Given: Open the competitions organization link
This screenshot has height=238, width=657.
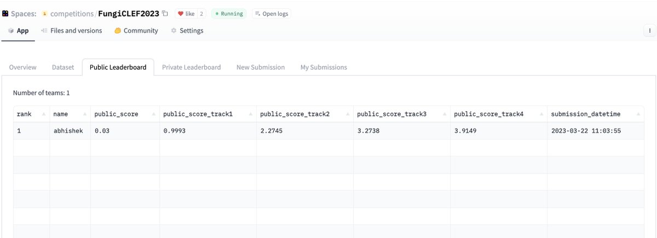Looking at the screenshot, I should (x=72, y=14).
